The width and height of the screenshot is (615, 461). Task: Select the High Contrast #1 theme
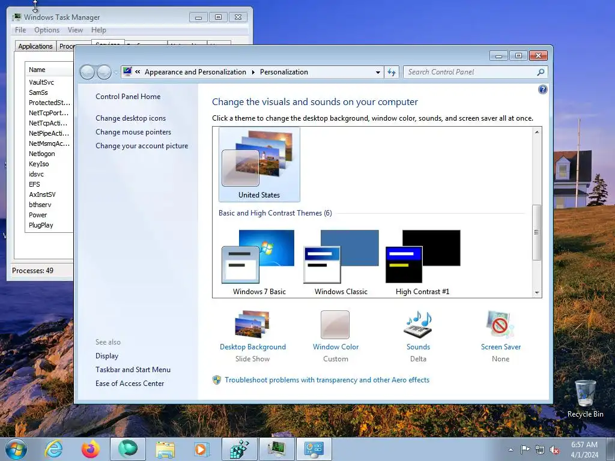[422, 263]
